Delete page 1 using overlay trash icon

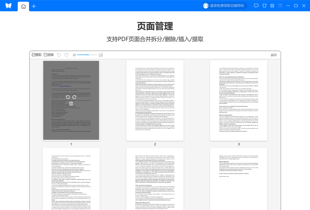click(x=71, y=103)
